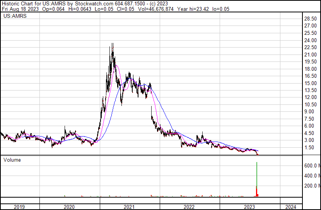Select the 15.00 price axis label
The image size is (321, 210).
coord(311,83)
